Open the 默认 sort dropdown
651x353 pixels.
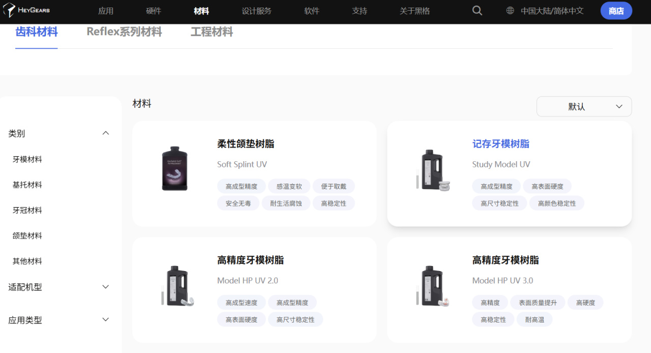pyautogui.click(x=584, y=107)
